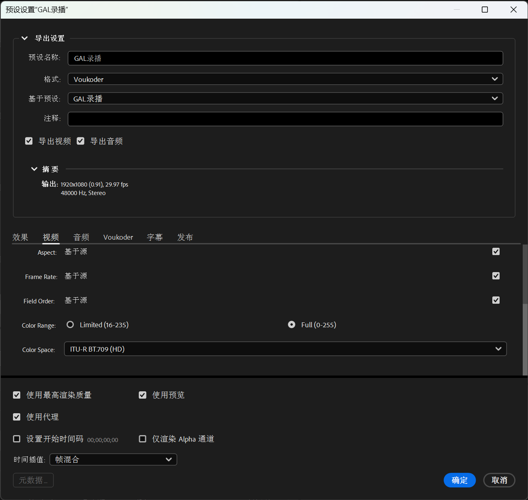Uncheck the 导出音频 checkbox

[x=81, y=141]
